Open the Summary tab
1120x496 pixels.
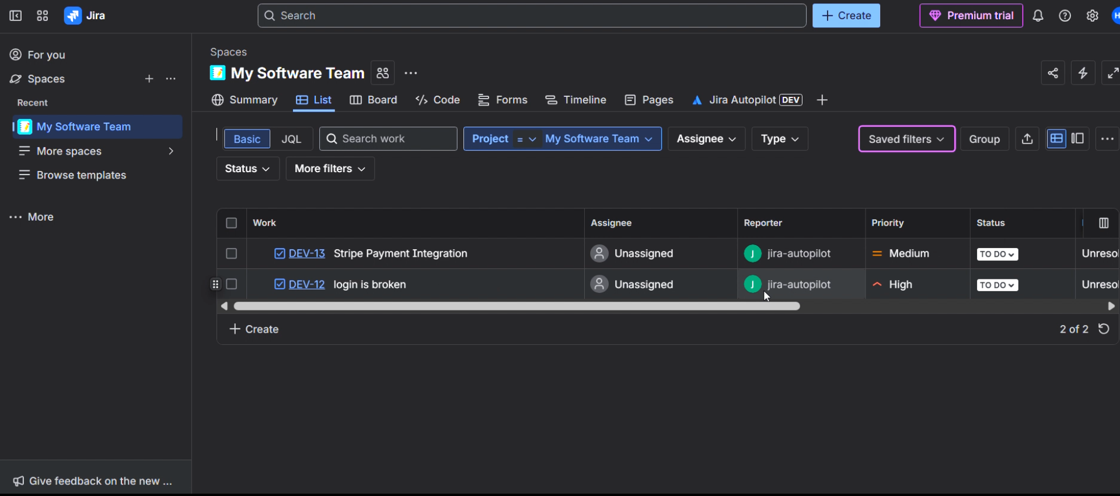coord(245,100)
